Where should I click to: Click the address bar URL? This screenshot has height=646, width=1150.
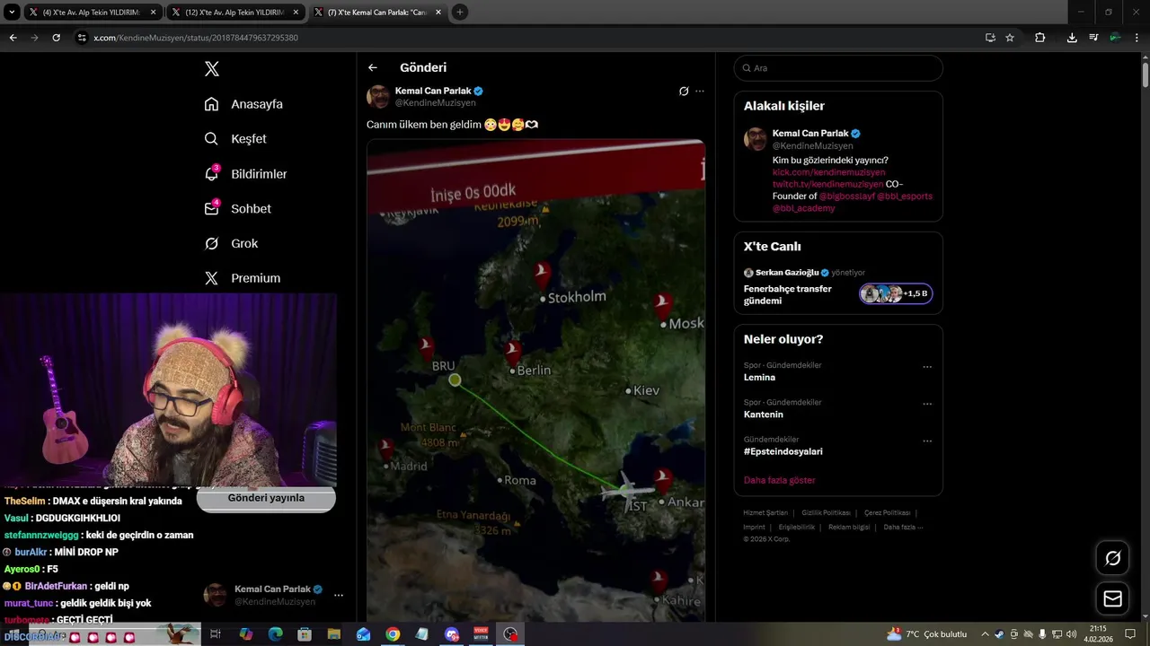pos(196,38)
